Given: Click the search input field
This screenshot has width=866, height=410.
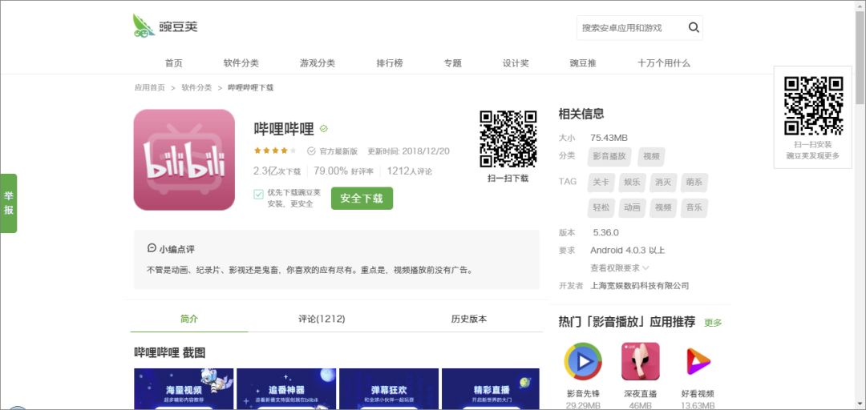Looking at the screenshot, I should pyautogui.click(x=631, y=27).
